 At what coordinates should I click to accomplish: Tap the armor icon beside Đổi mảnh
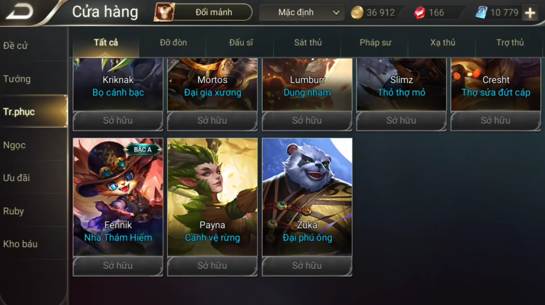[x=164, y=12]
